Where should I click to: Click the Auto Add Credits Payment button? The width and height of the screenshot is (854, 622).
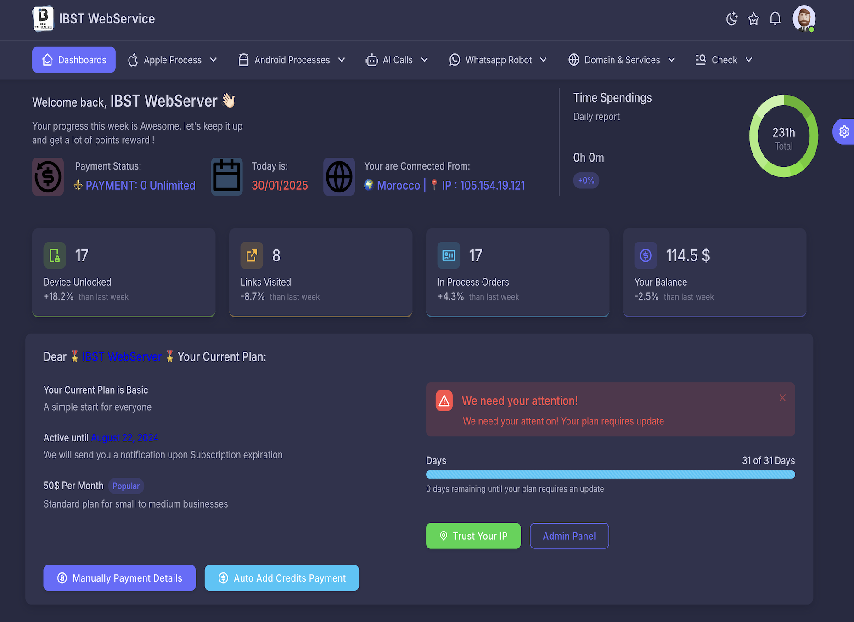coord(281,578)
